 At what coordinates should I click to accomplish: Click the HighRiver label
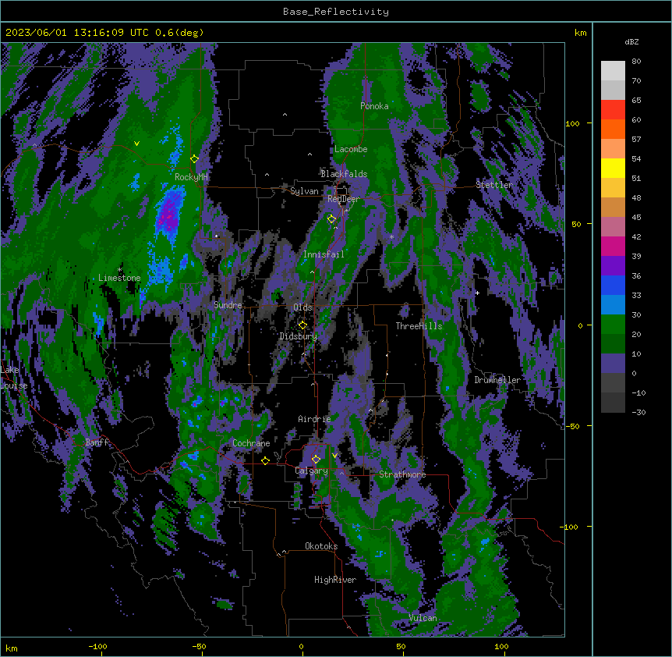point(335,580)
